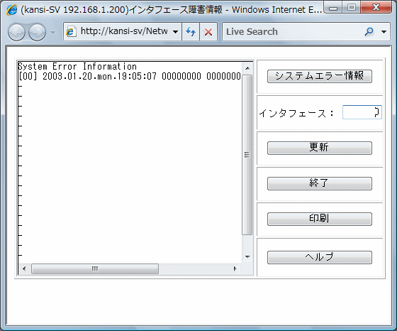Go forward with the browser Forward arrow
This screenshot has height=331, width=397.
tap(37, 32)
